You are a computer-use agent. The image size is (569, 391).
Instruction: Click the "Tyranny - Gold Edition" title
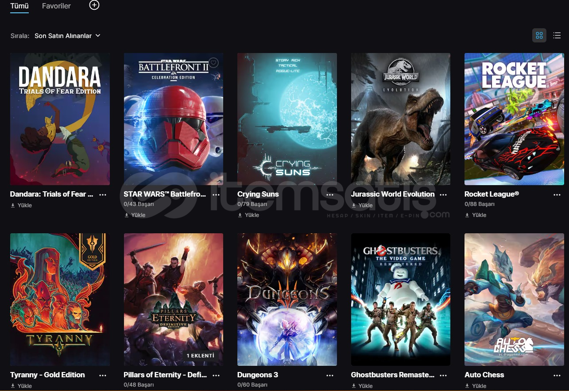[47, 375]
